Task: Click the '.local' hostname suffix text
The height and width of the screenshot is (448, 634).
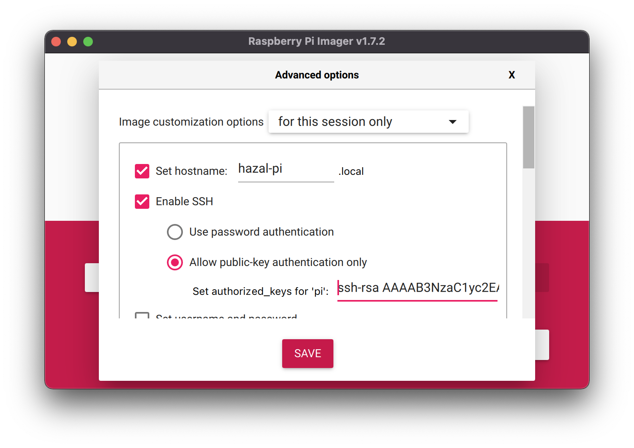Action: 351,171
